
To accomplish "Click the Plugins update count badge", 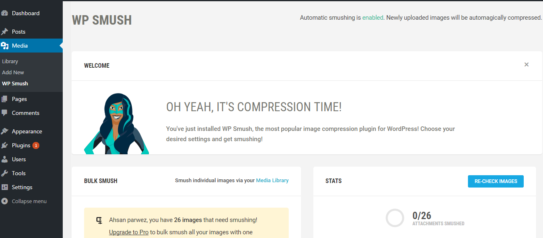I will pyautogui.click(x=36, y=145).
